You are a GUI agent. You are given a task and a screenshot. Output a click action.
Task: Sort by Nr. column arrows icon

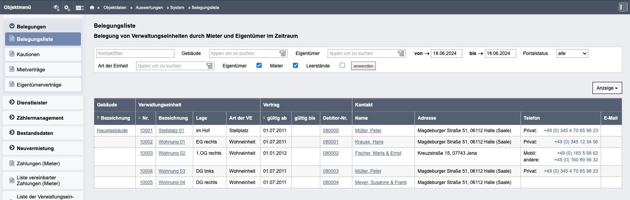pyautogui.click(x=140, y=118)
